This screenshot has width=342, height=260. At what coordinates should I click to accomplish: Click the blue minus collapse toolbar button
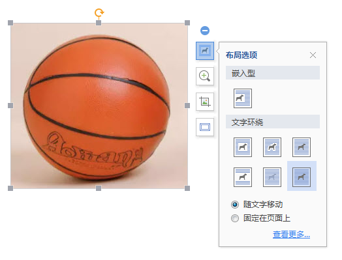tap(205, 31)
